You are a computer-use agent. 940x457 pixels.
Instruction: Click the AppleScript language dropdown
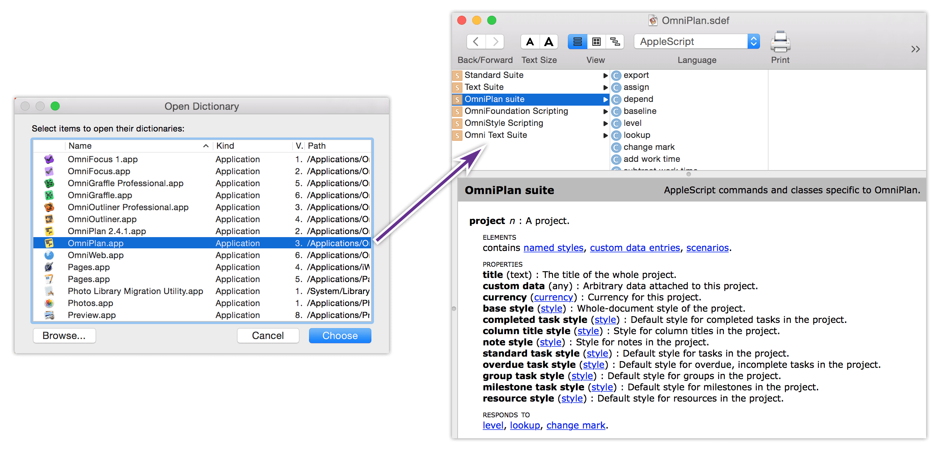[692, 42]
